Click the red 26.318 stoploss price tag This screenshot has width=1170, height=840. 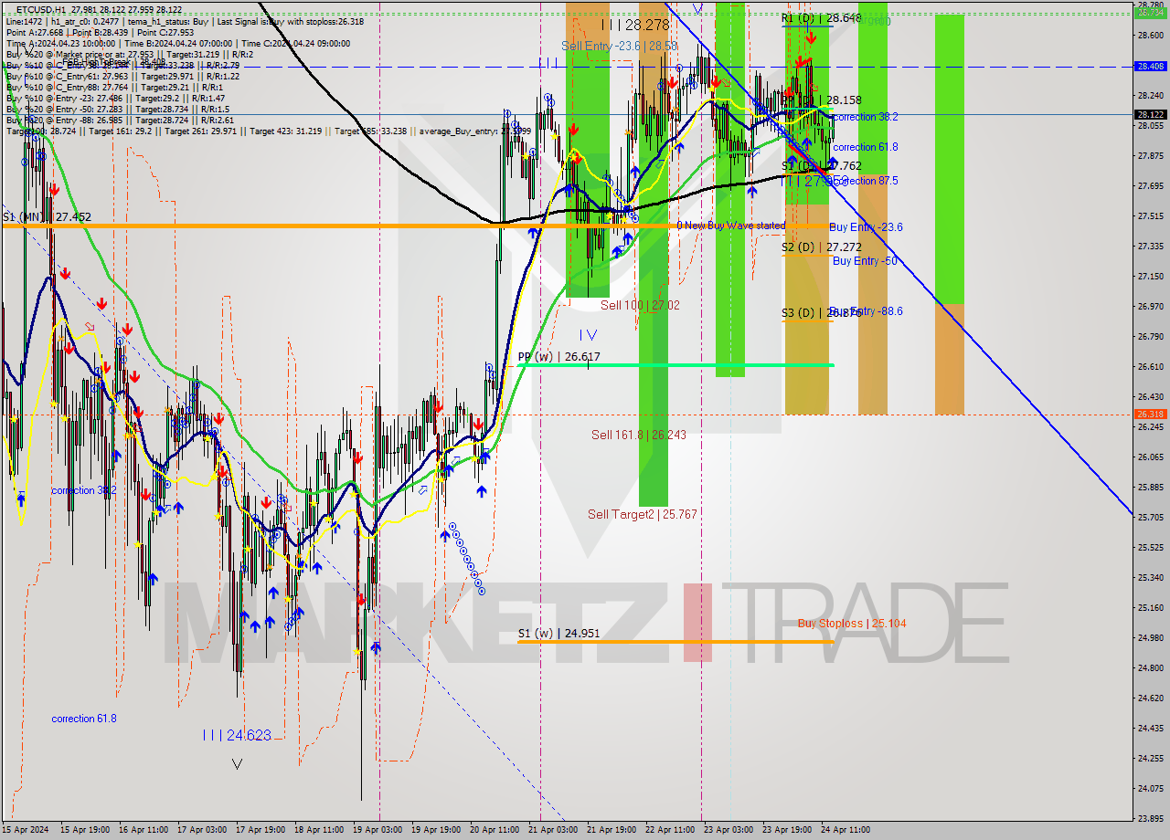coord(1150,414)
